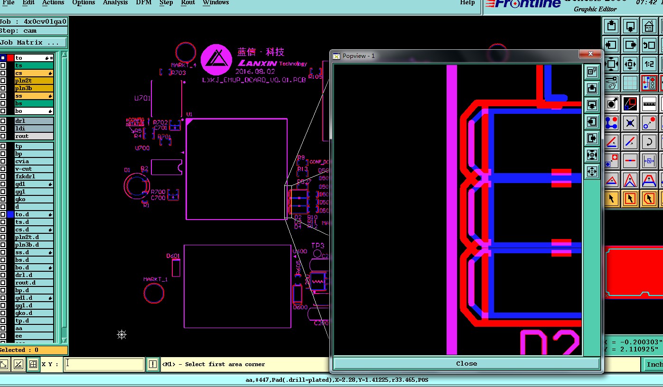Toggle checkbox for layer drl
The height and width of the screenshot is (387, 663).
pyautogui.click(x=3, y=121)
